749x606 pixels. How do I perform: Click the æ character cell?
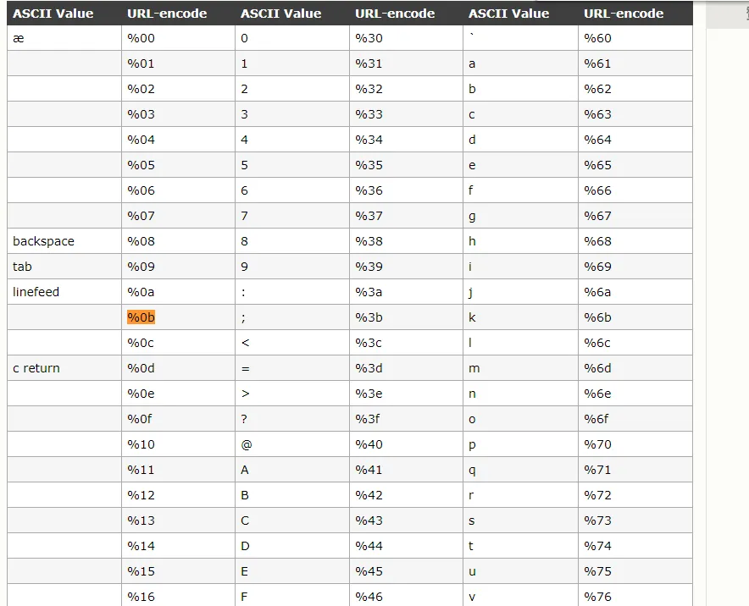click(x=19, y=38)
